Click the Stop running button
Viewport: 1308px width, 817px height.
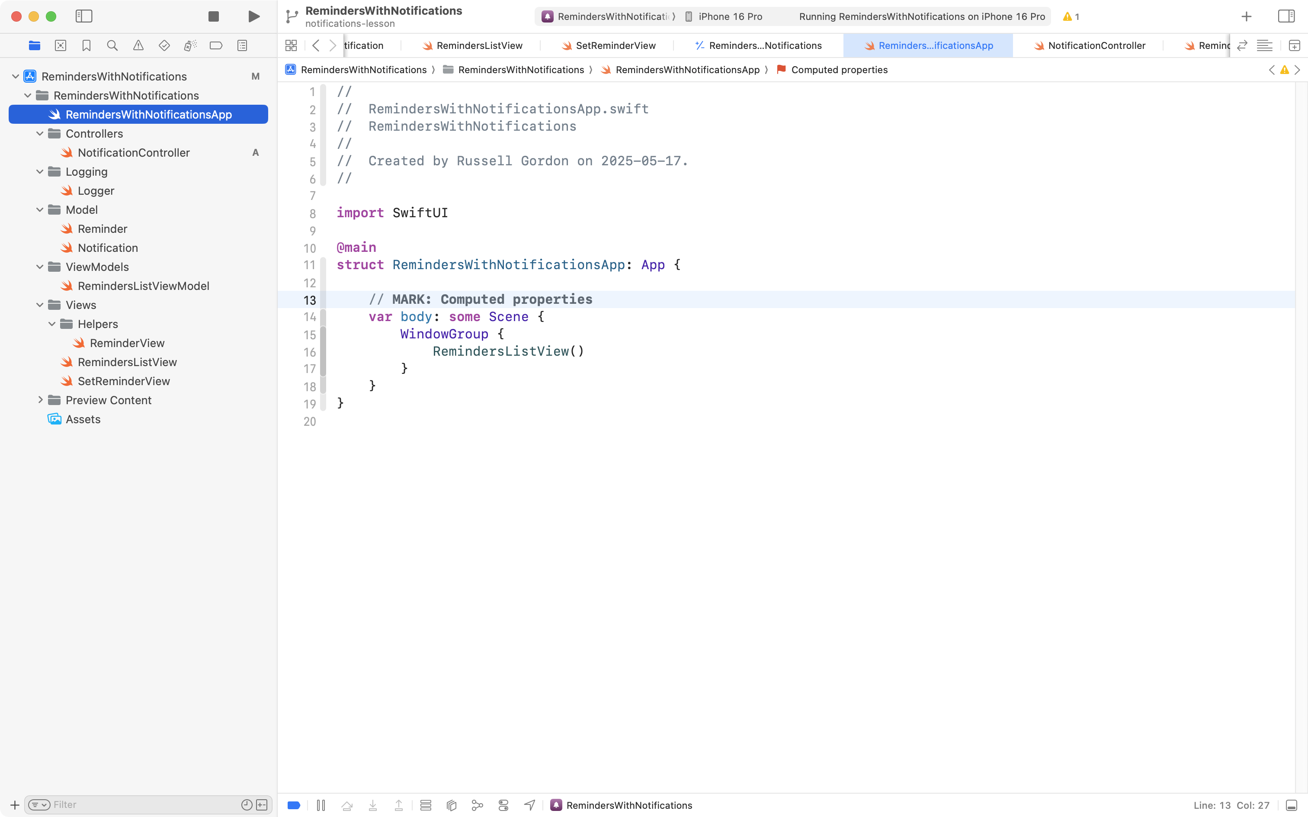[x=213, y=16]
